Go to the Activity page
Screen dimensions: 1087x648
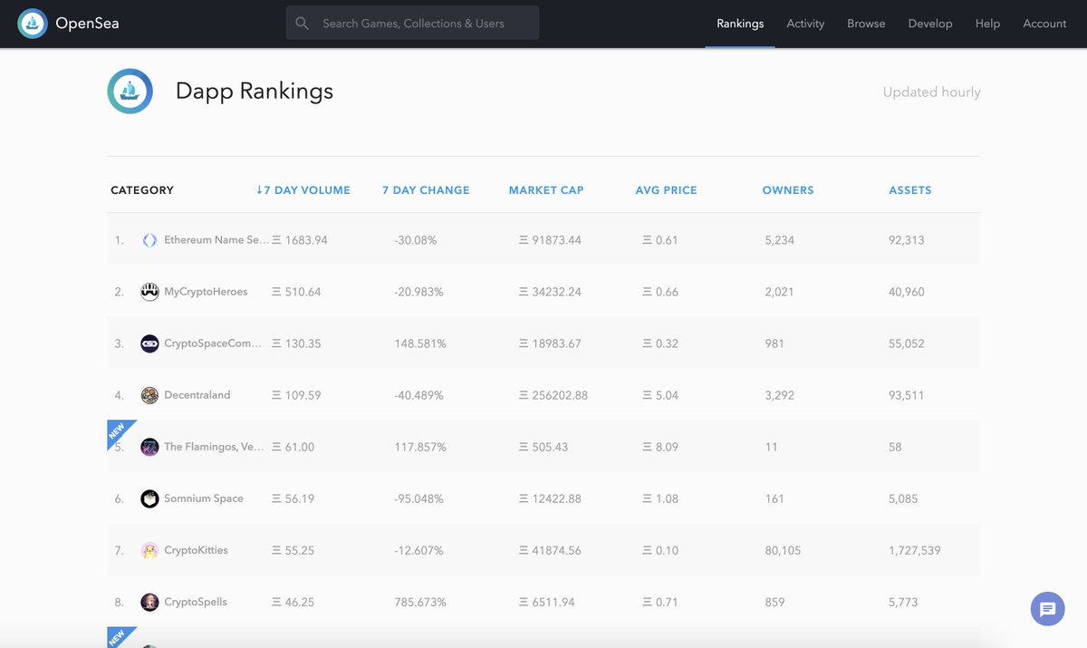pyautogui.click(x=805, y=24)
